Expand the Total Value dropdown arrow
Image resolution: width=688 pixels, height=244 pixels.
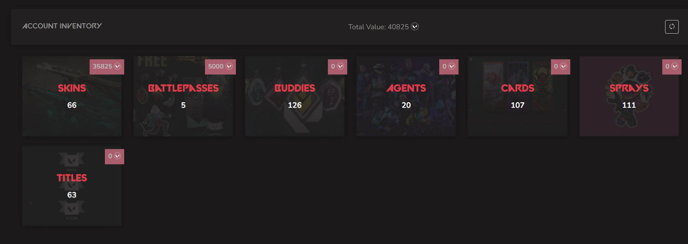(415, 27)
